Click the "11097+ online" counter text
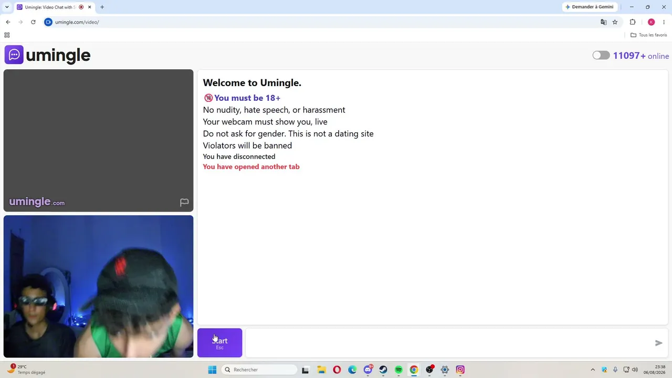 pos(641,56)
